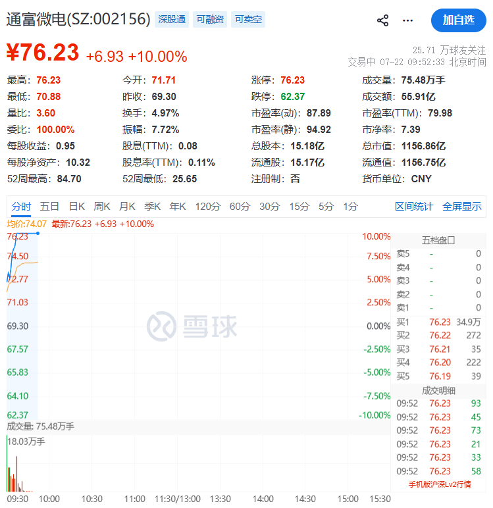This screenshot has width=493, height=508.
Task: Click the 区间统计 link
Action: click(414, 207)
